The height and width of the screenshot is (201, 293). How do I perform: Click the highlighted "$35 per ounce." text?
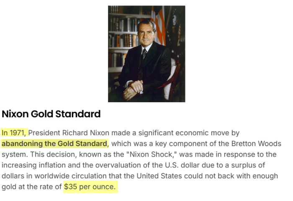pos(90,187)
